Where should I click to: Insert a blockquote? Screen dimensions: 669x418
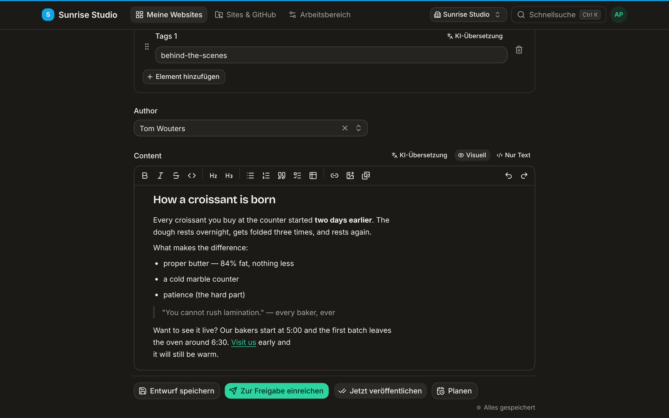click(x=282, y=176)
